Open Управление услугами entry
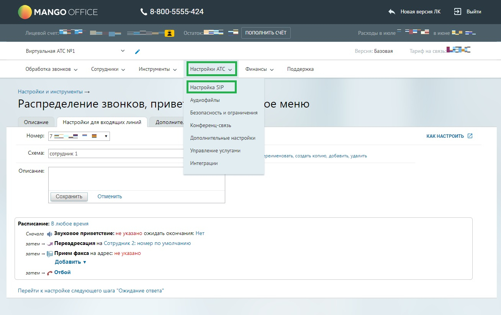The width and height of the screenshot is (501, 315). (x=215, y=151)
